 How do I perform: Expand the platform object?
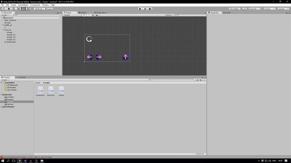(x=3, y=25)
